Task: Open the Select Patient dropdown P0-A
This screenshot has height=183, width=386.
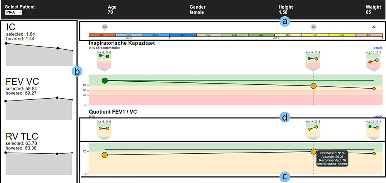Action: [14, 12]
